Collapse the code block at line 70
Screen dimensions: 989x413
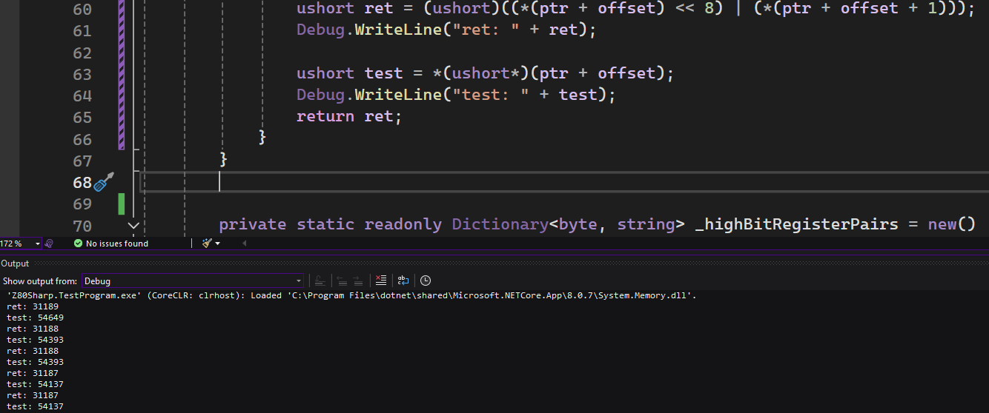(133, 225)
